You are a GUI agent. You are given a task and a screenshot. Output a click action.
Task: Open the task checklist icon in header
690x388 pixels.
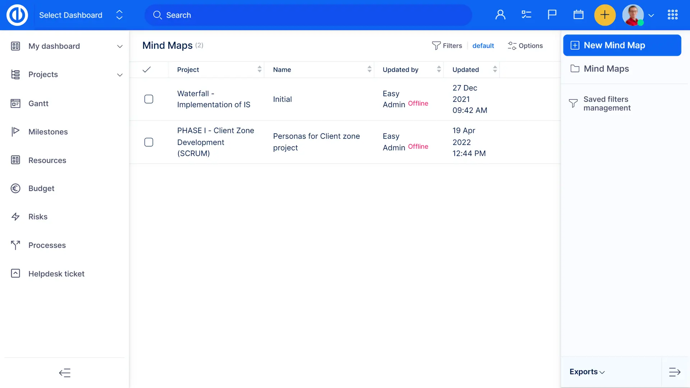526,15
